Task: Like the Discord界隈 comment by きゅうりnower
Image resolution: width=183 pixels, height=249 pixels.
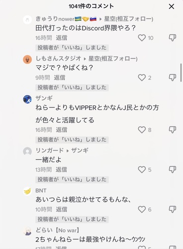Action: coord(142,38)
